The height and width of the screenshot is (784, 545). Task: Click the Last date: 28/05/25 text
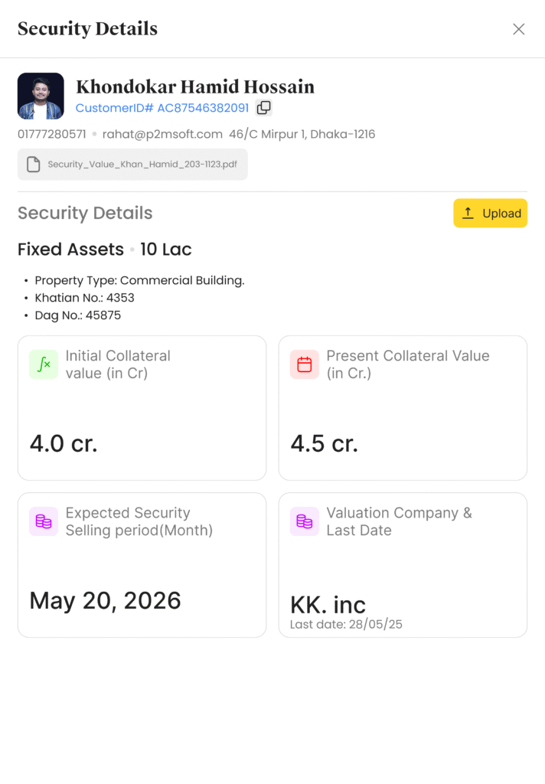346,625
